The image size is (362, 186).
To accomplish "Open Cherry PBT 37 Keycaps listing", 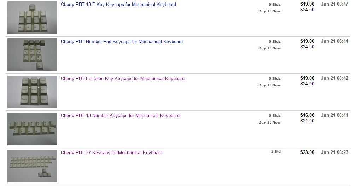I will (111, 153).
